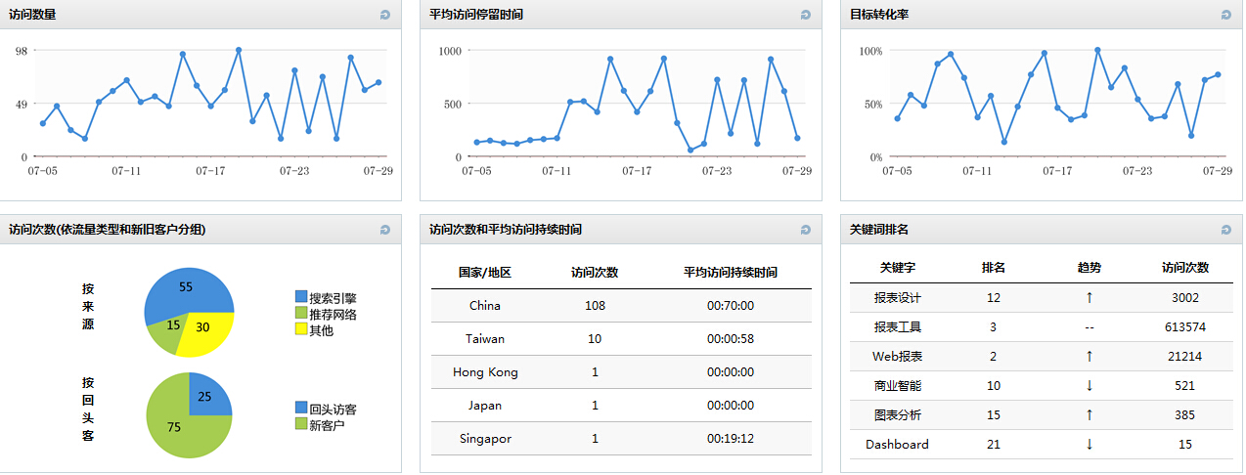Refresh the 关键词排名 panel
Screen dimensions: 1246x475
(x=1226, y=230)
